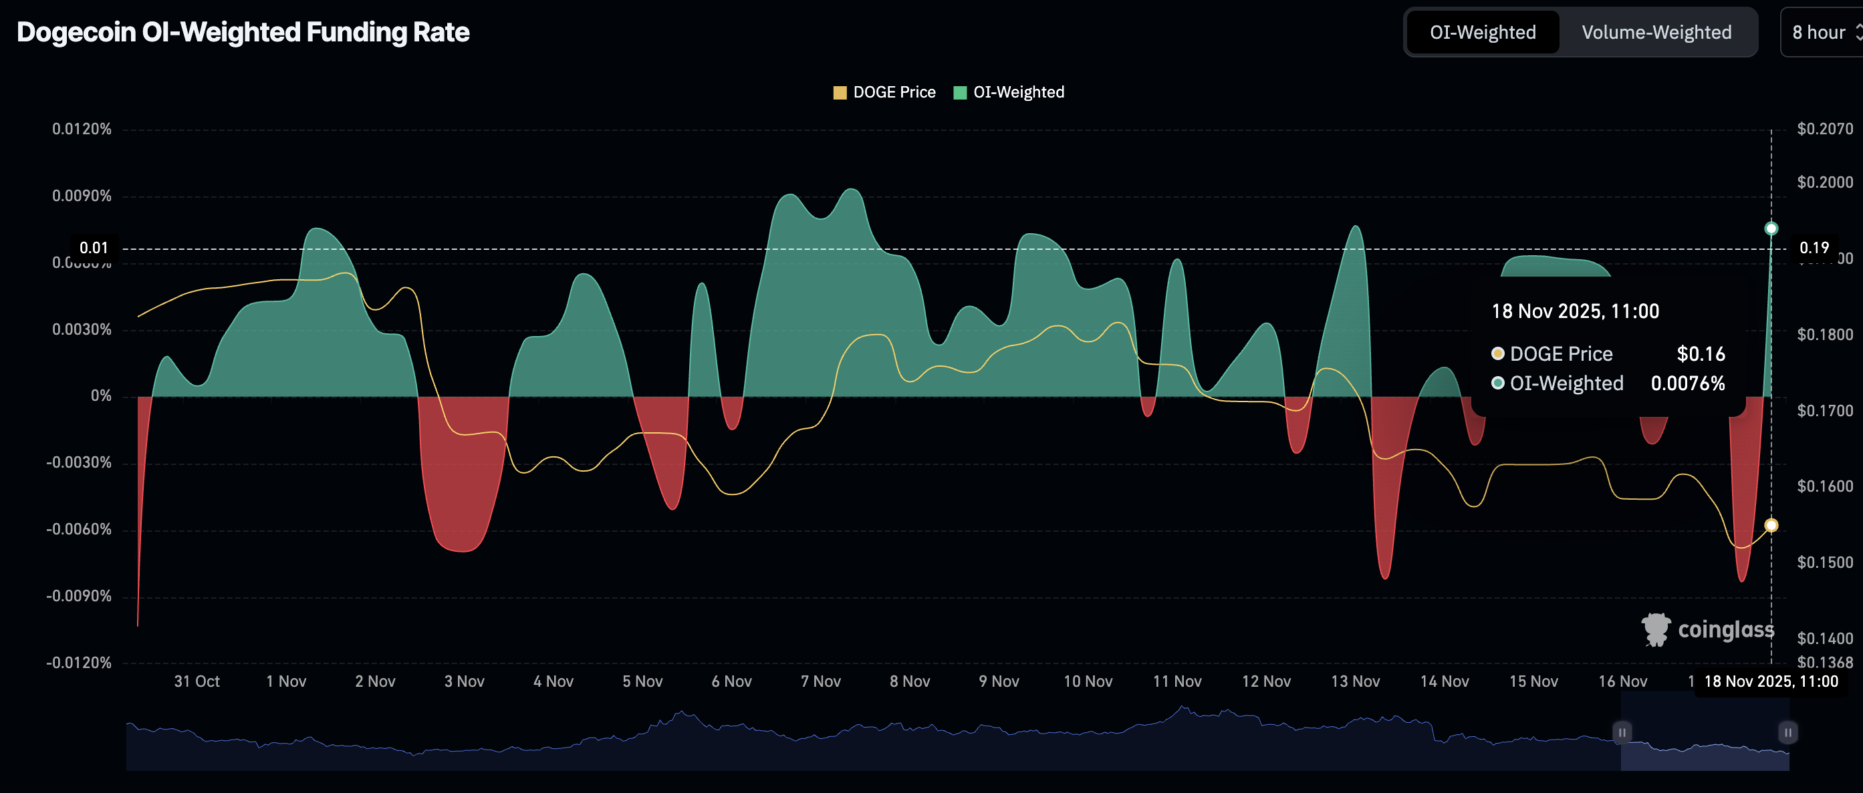1863x793 pixels.
Task: Grab the left range slider handle
Action: [x=1622, y=732]
